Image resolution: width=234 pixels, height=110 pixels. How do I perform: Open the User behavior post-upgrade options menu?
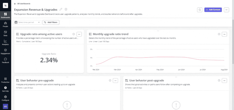click(x=224, y=80)
